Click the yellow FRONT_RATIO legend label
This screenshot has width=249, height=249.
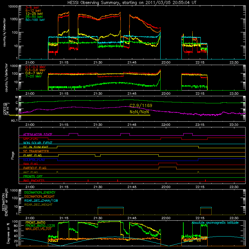35,223
